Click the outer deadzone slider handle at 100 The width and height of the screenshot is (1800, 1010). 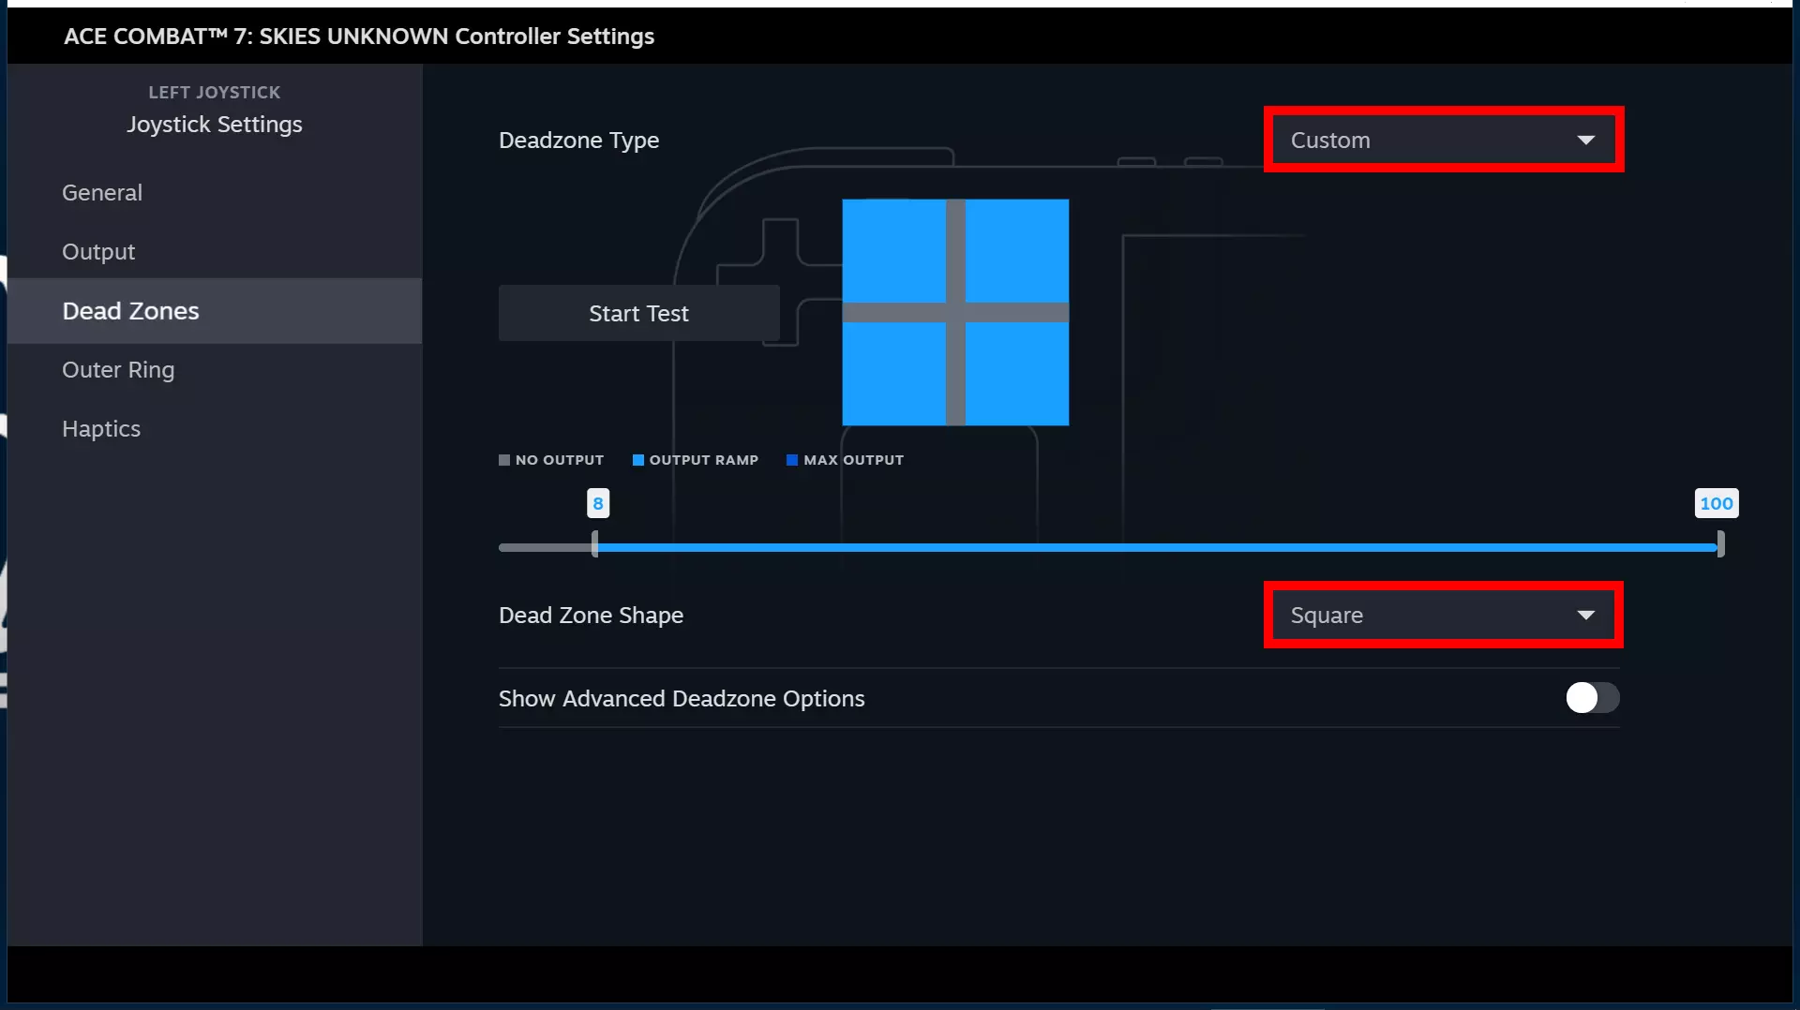[x=1720, y=544]
